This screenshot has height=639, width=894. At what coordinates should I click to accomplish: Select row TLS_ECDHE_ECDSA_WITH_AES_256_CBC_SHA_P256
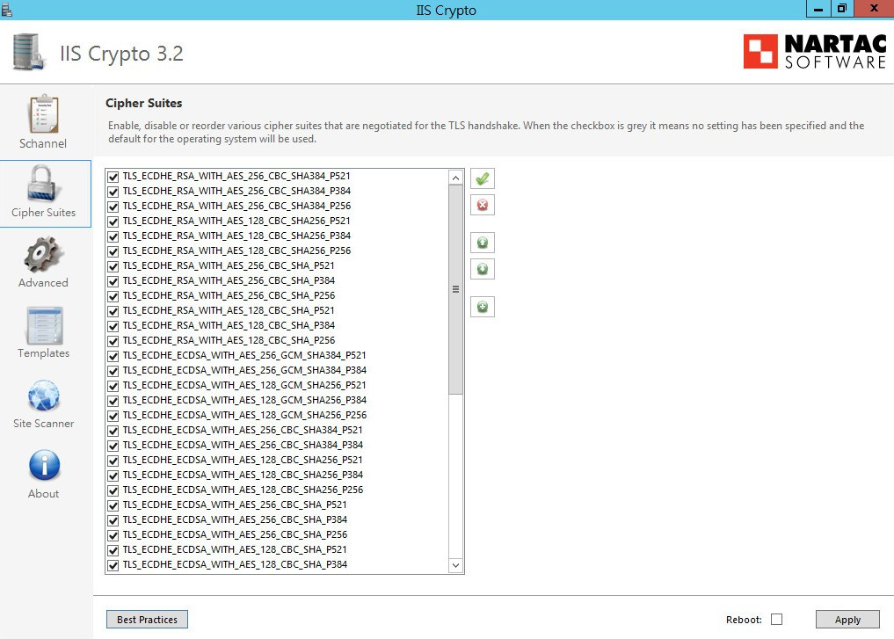(x=277, y=534)
